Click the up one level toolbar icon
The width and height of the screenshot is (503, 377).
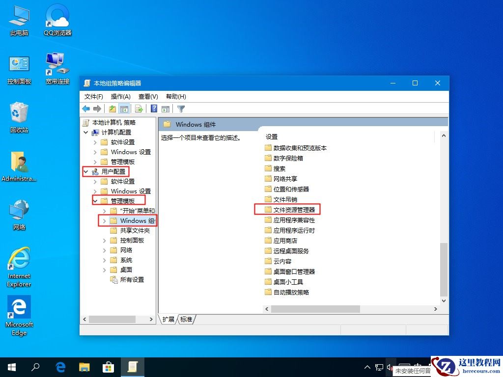coord(112,108)
